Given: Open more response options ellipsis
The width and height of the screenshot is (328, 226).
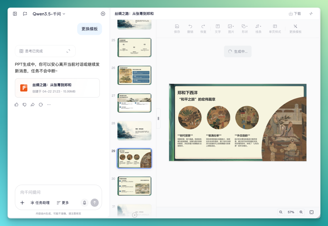Looking at the screenshot, I should [x=49, y=104].
